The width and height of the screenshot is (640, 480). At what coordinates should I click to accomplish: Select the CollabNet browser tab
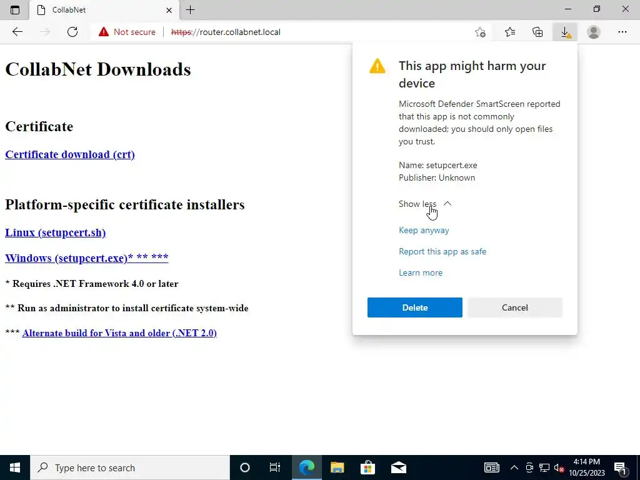pos(104,10)
